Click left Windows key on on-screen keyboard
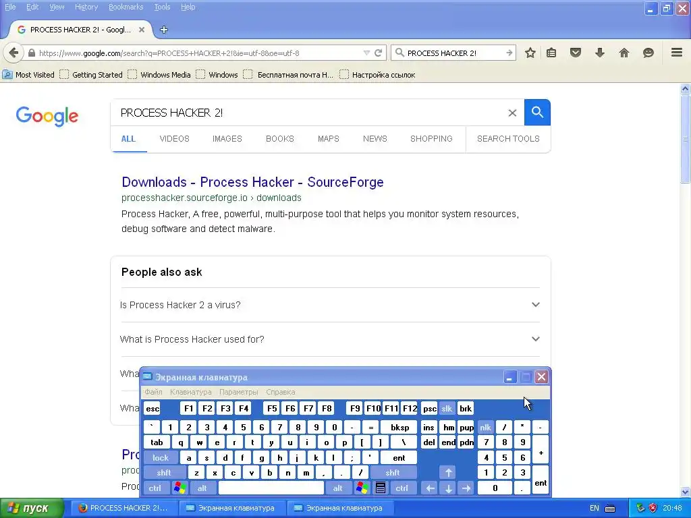691x518 pixels. click(179, 488)
